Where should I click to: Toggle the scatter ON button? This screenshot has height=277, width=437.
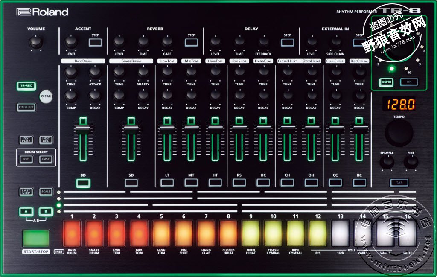409,82
